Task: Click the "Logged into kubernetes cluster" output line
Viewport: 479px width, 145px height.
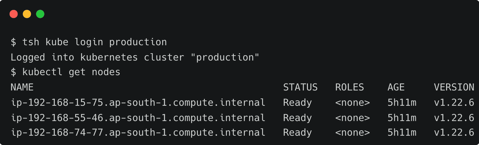Action: [x=135, y=57]
